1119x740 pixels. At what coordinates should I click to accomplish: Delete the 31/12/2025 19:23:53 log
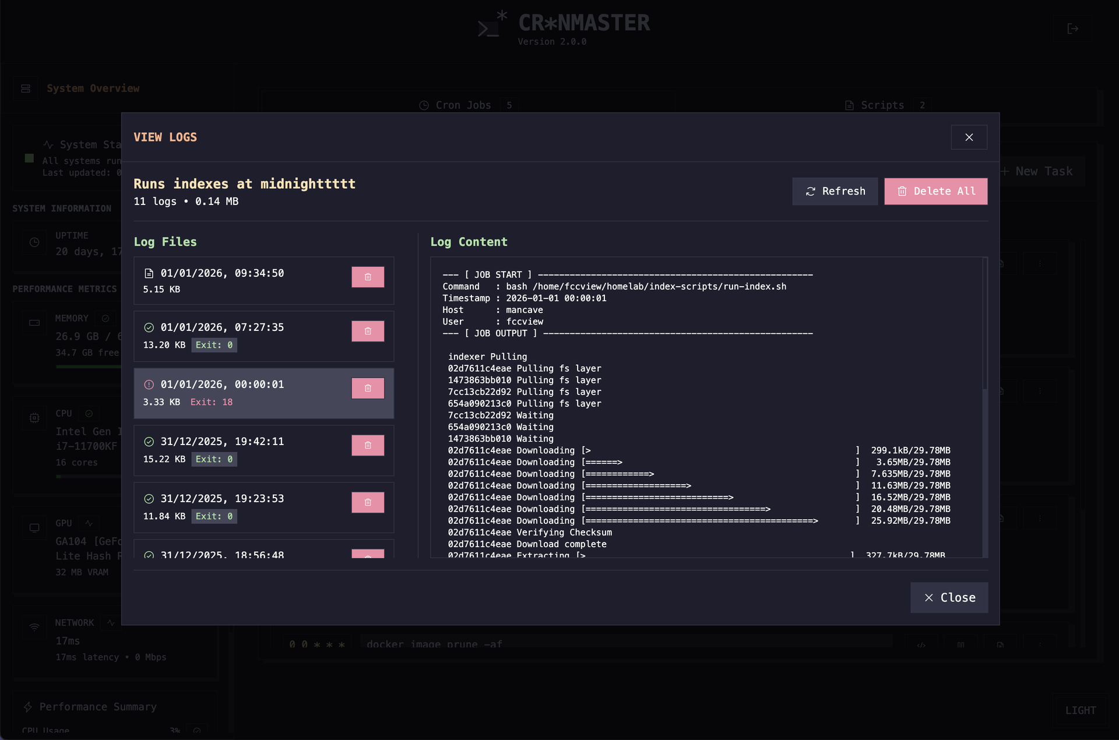(368, 502)
